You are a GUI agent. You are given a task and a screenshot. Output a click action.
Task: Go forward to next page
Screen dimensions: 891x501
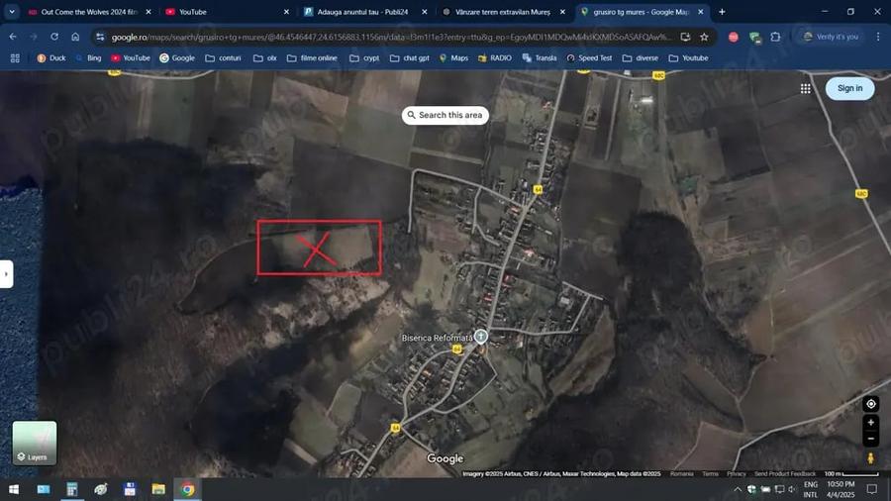point(34,37)
